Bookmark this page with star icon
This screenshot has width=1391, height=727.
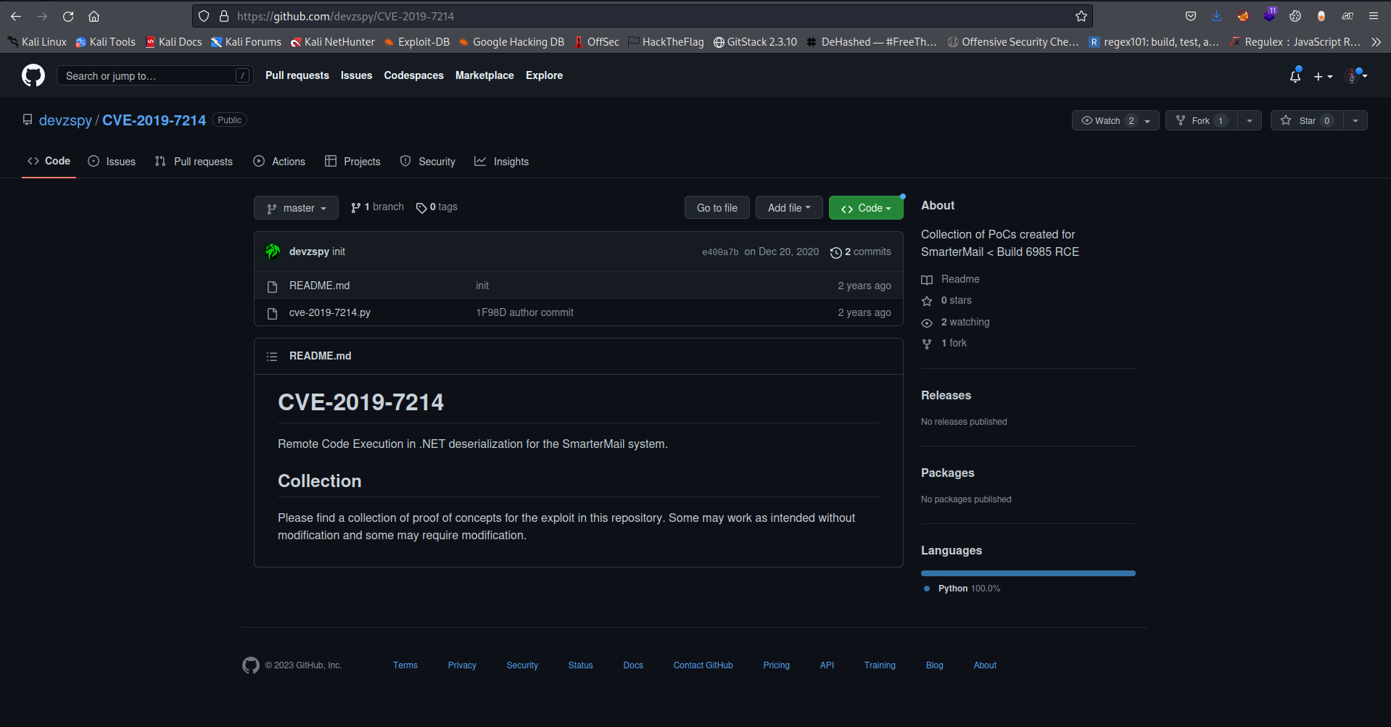click(1081, 16)
